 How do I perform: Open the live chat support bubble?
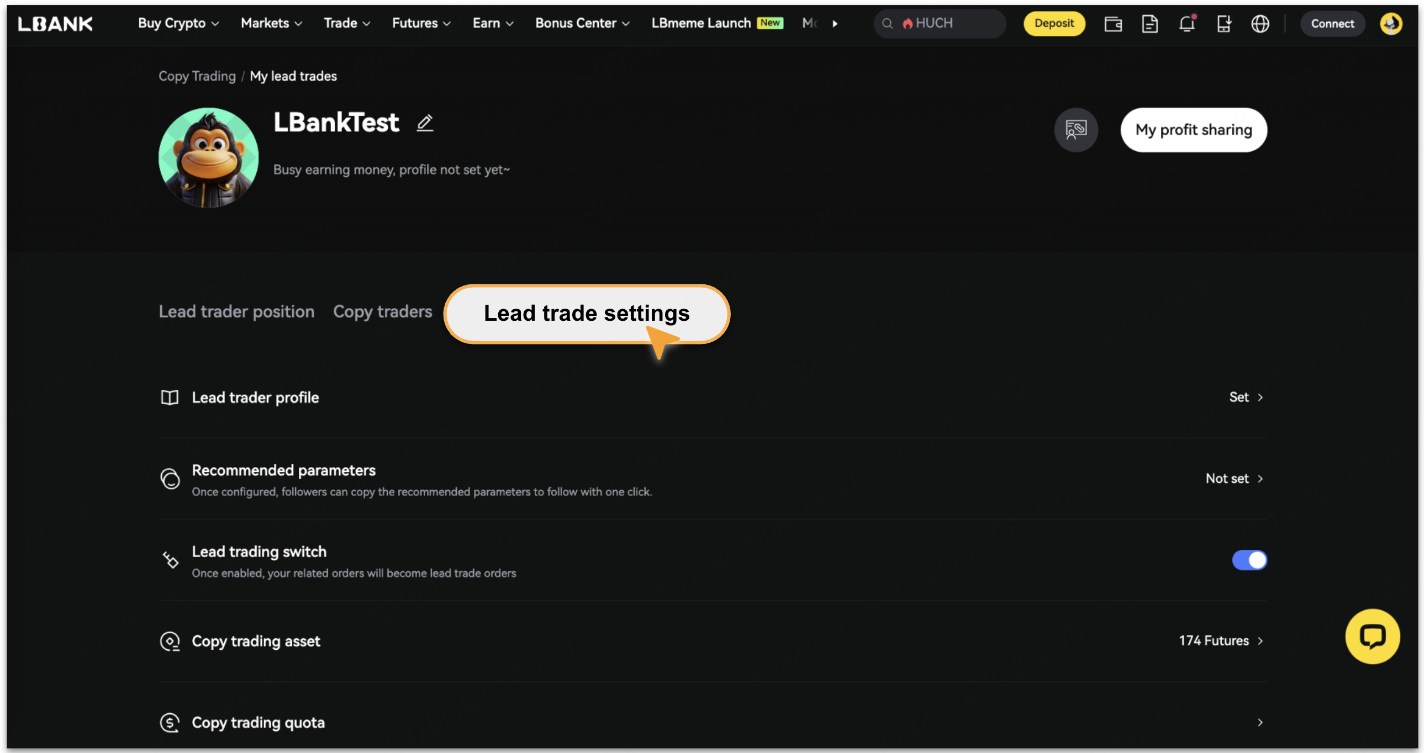(1372, 636)
